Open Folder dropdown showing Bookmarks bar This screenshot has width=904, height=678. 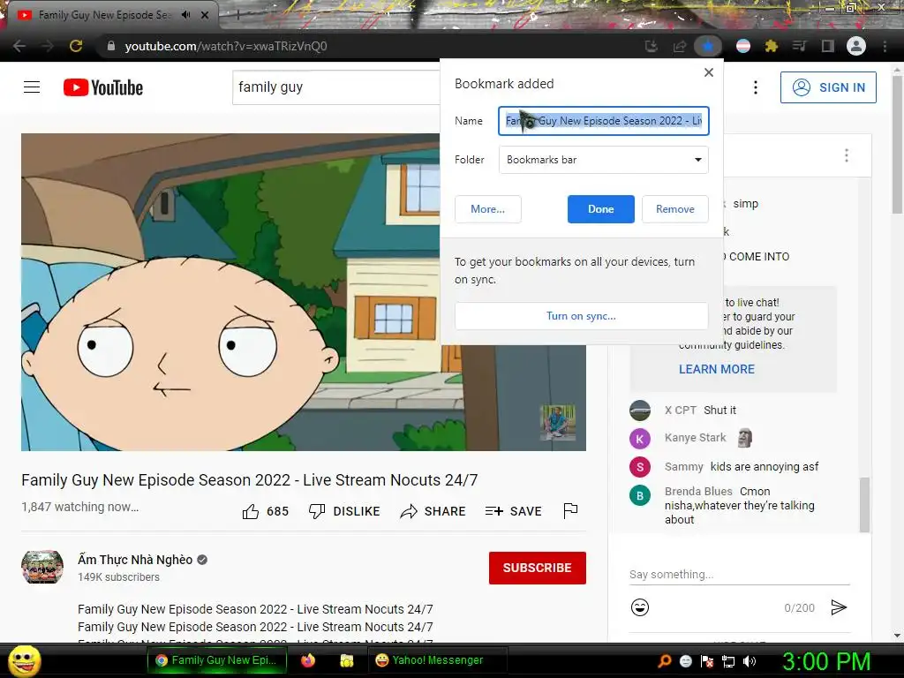pos(604,160)
